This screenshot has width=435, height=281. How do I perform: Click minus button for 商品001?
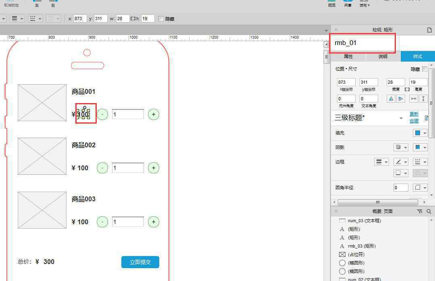coord(102,114)
